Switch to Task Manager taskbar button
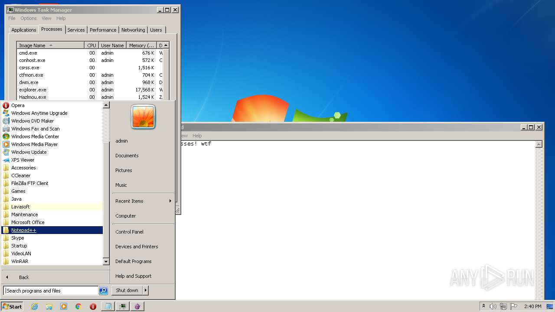This screenshot has height=312, width=555. 123,306
